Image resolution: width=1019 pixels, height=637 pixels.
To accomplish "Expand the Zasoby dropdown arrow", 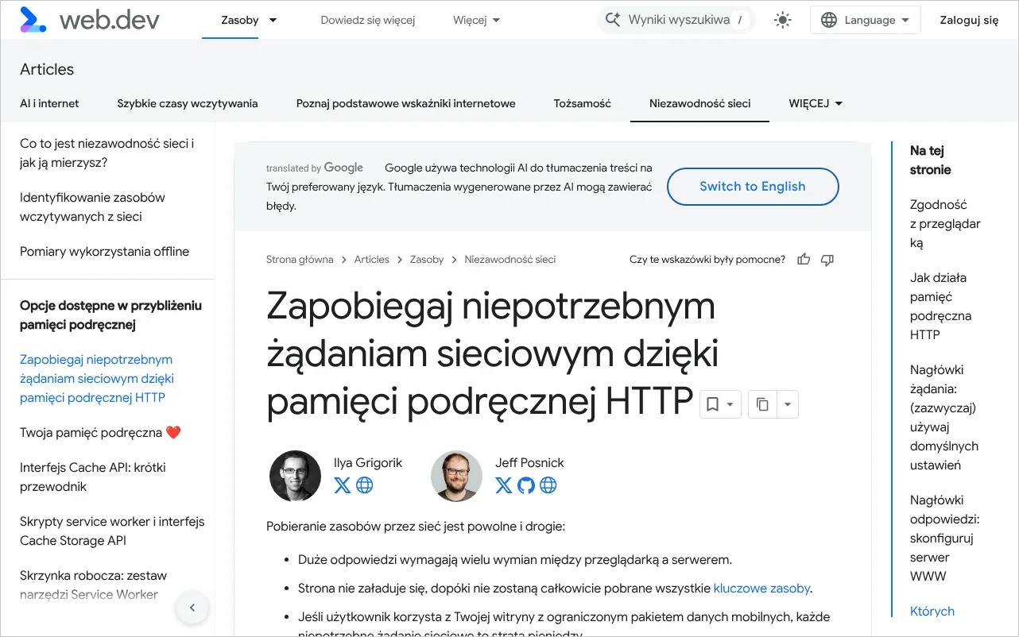I will point(273,20).
